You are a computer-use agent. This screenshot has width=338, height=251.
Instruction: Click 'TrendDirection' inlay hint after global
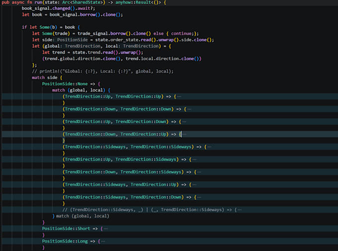point(83,46)
